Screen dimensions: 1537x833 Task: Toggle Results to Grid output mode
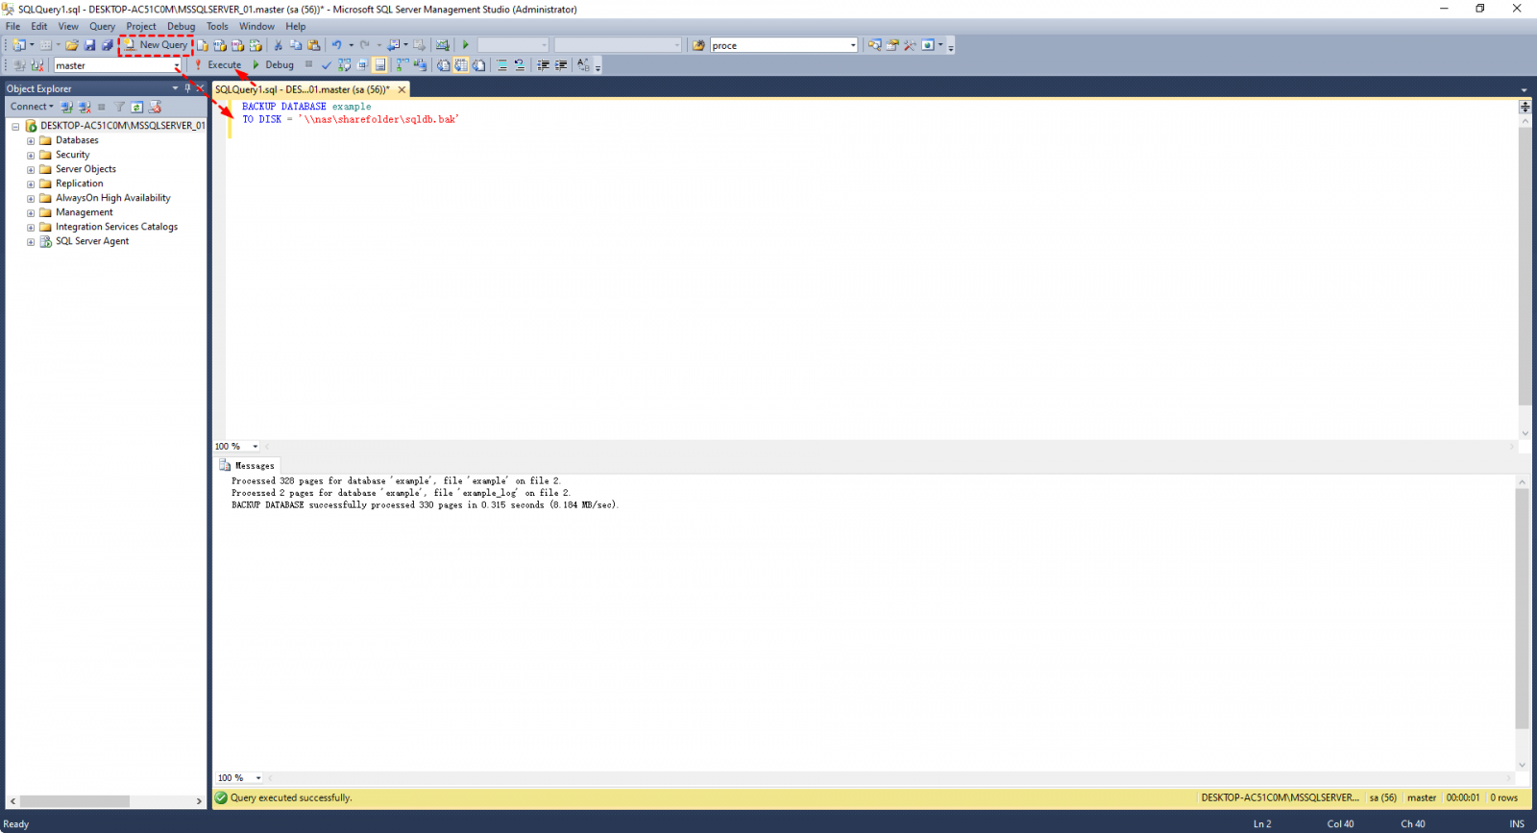pyautogui.click(x=461, y=65)
